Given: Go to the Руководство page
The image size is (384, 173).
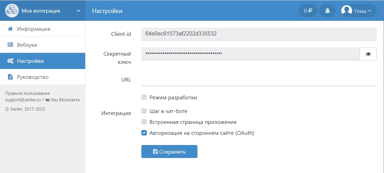Looking at the screenshot, I should tap(33, 77).
